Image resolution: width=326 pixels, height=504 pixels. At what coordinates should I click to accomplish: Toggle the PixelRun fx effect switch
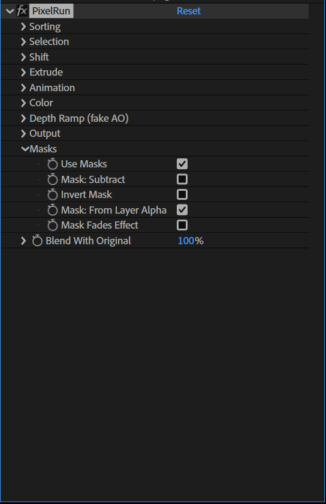22,11
